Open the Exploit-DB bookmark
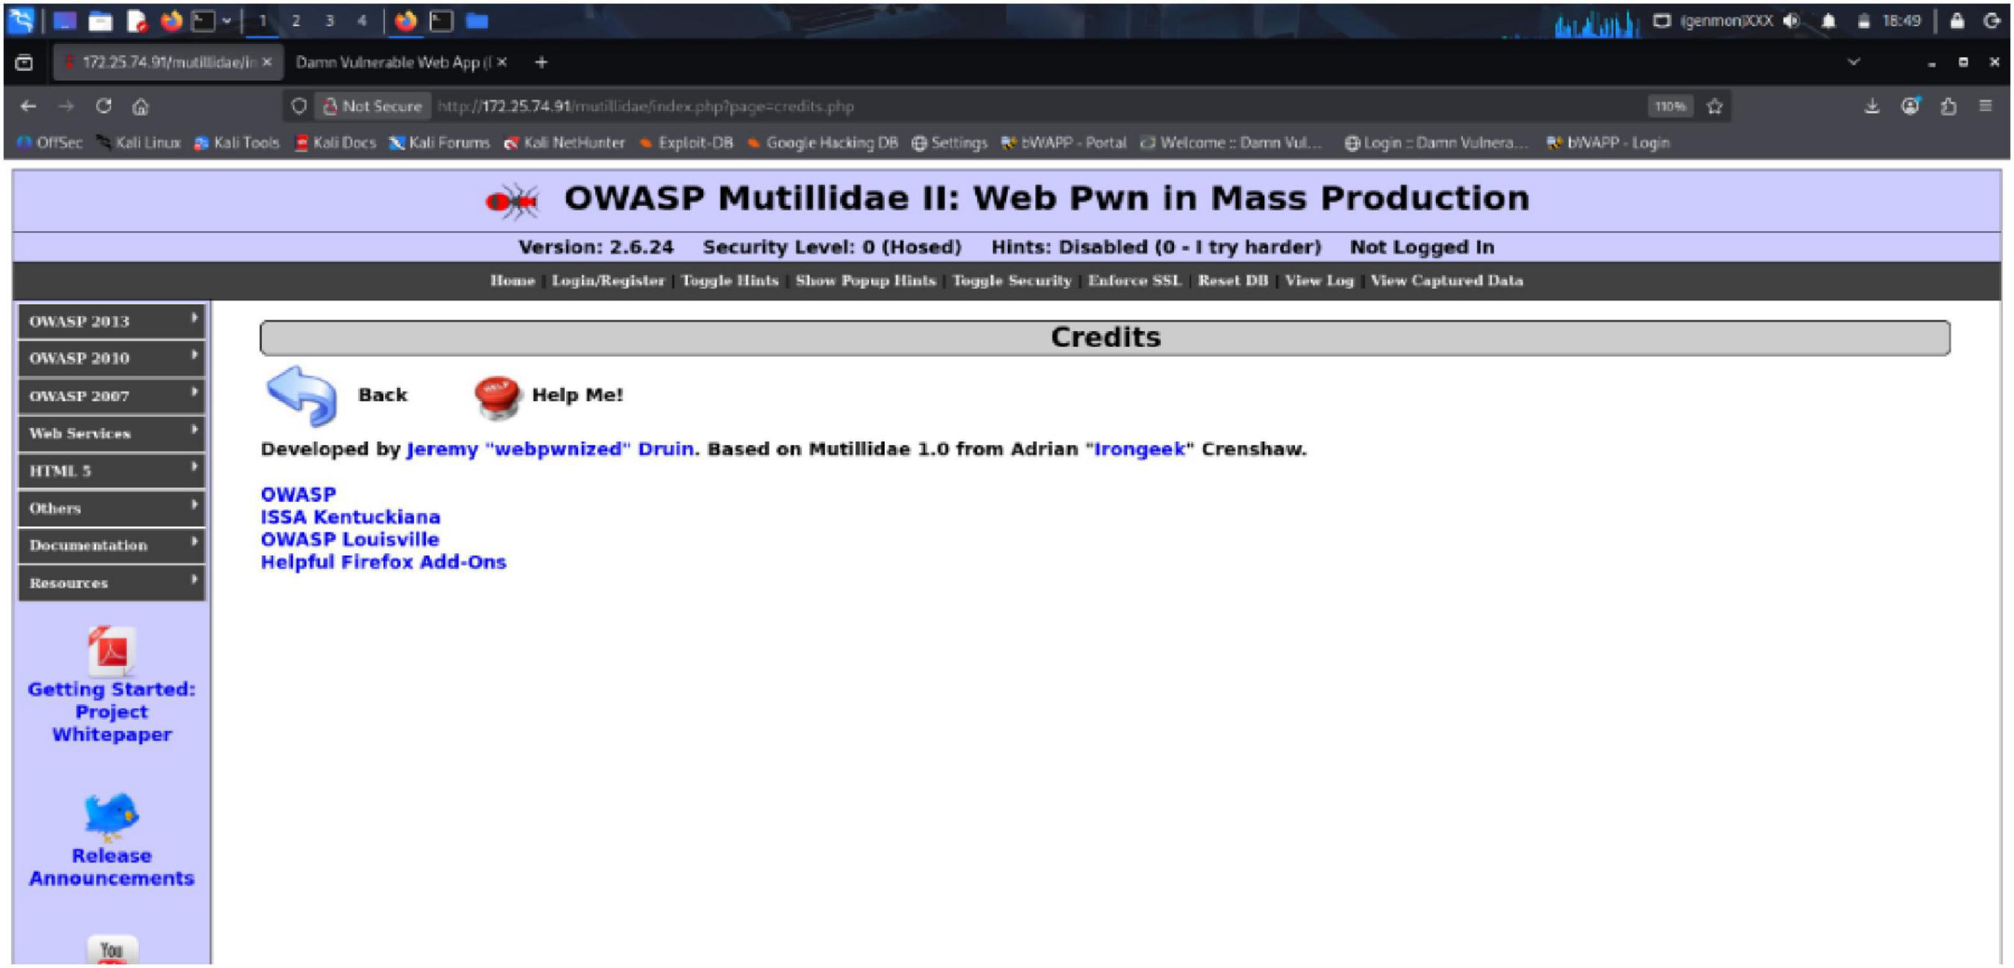The width and height of the screenshot is (2014, 968). [x=687, y=143]
